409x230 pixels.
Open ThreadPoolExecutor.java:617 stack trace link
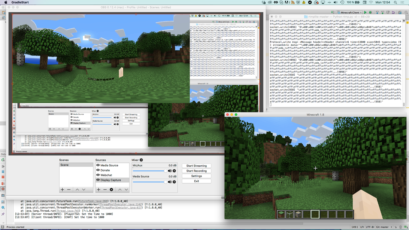[x=122, y=208]
